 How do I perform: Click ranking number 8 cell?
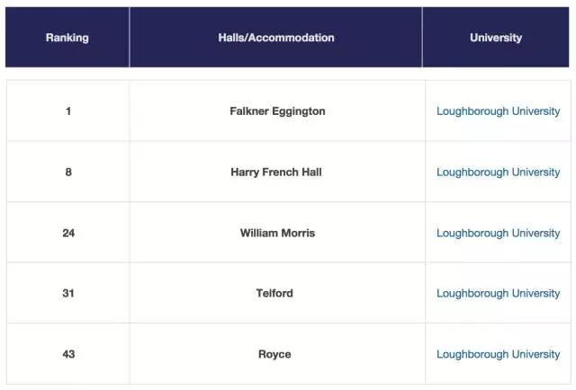click(68, 172)
